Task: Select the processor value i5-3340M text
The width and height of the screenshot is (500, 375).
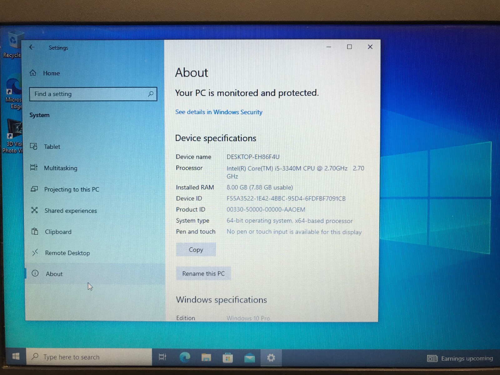Action: pyautogui.click(x=295, y=172)
